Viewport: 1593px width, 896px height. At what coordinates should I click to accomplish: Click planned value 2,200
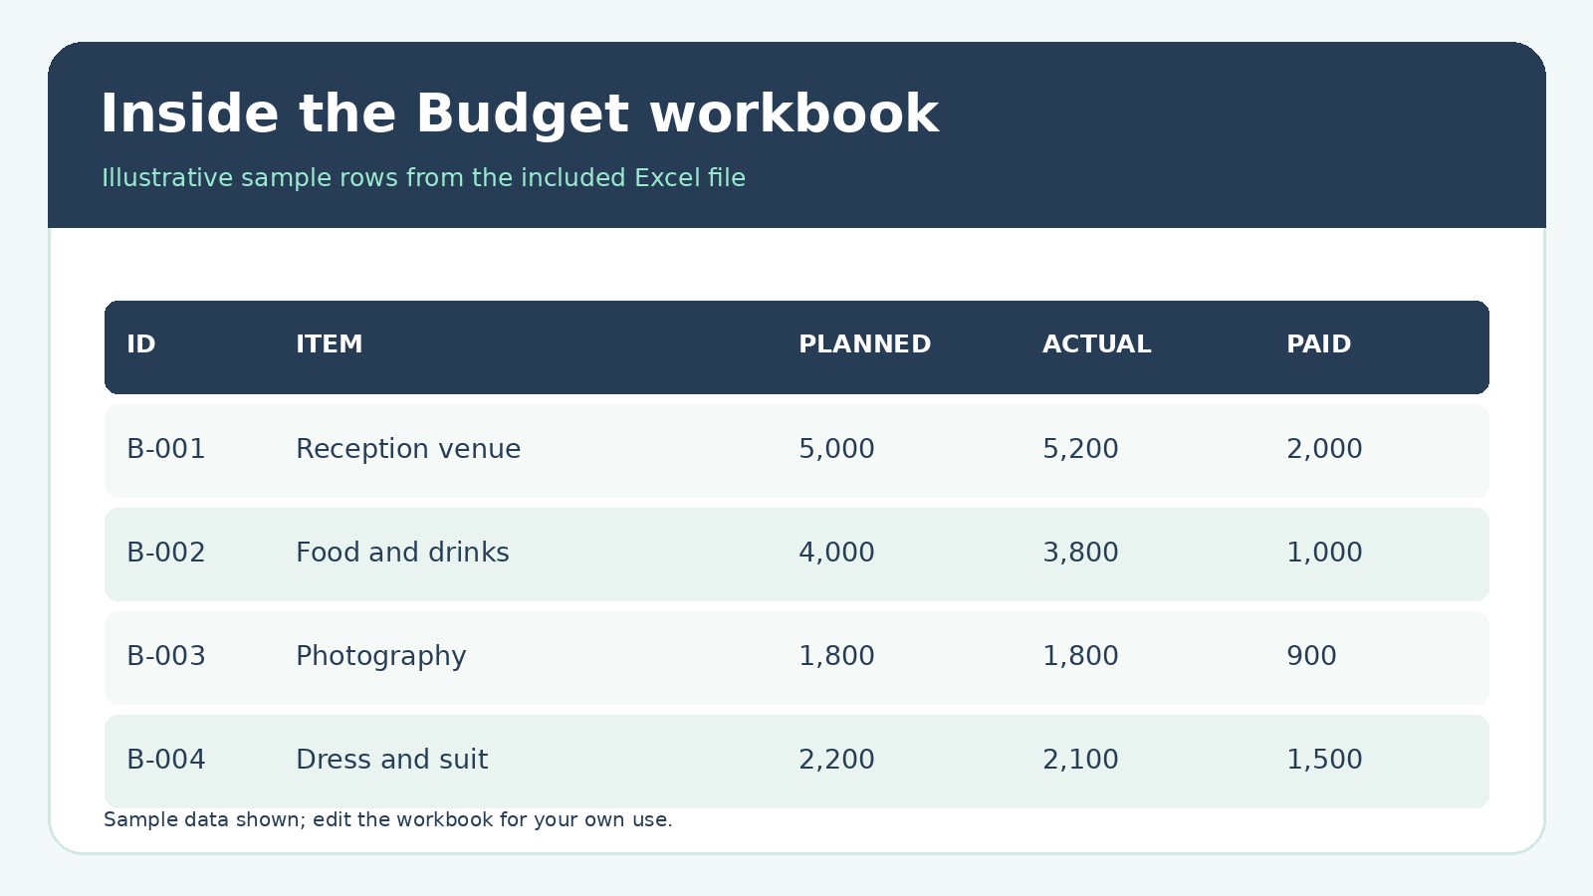pos(836,760)
